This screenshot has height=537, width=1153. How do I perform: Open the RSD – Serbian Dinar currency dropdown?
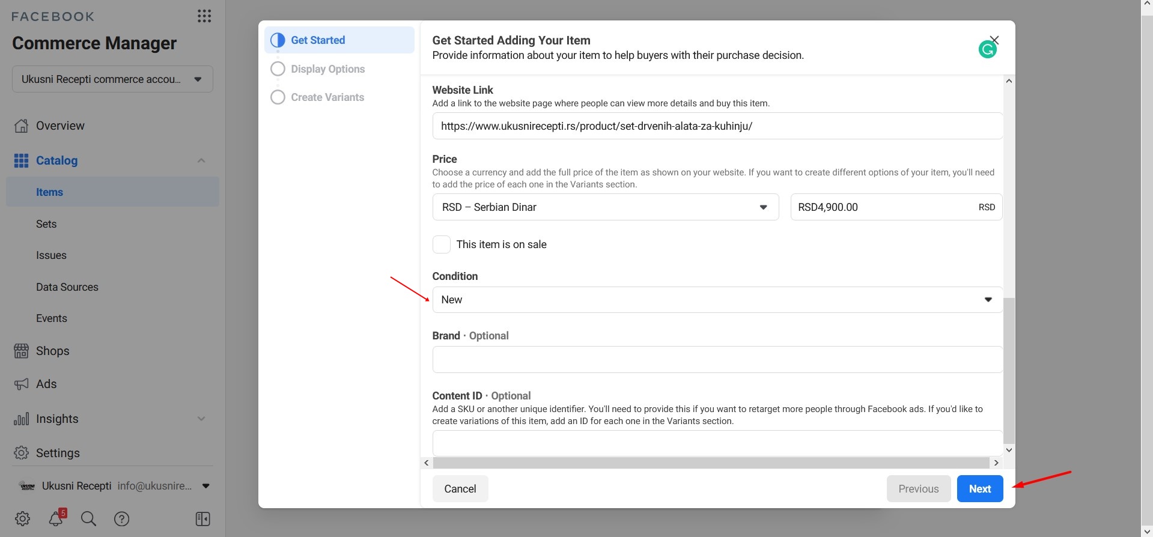[605, 207]
